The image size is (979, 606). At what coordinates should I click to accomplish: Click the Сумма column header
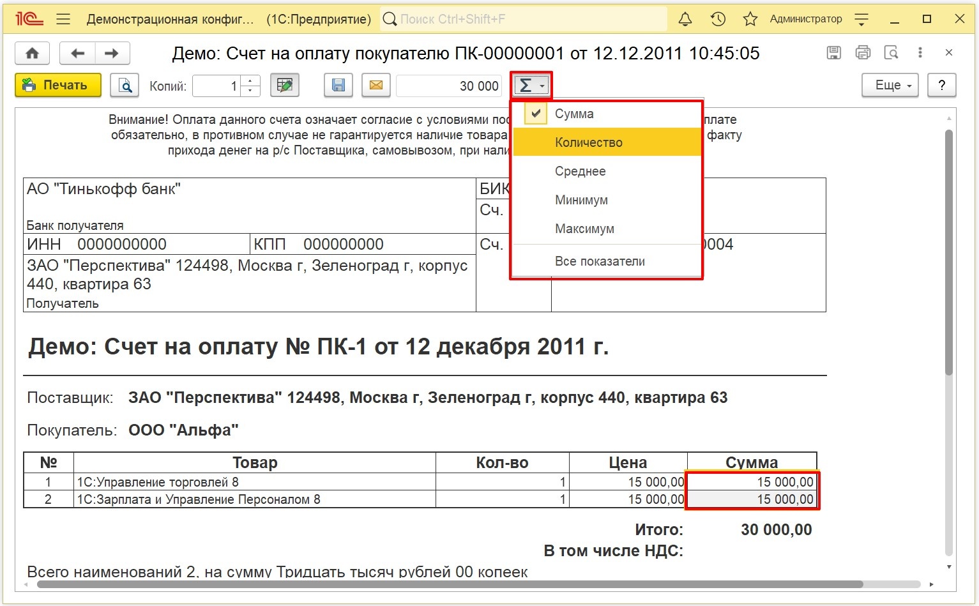(x=752, y=463)
